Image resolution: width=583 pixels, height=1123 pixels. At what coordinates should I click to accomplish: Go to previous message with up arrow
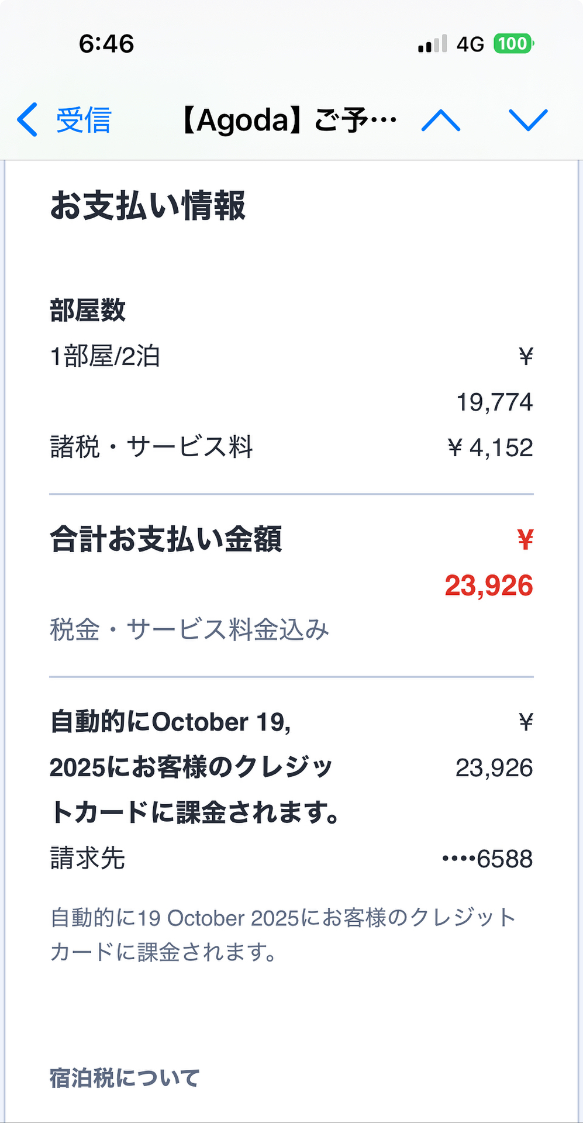coord(441,120)
